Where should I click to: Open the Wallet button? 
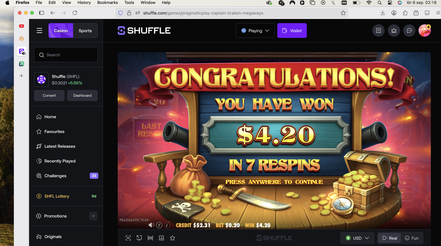tap(292, 31)
